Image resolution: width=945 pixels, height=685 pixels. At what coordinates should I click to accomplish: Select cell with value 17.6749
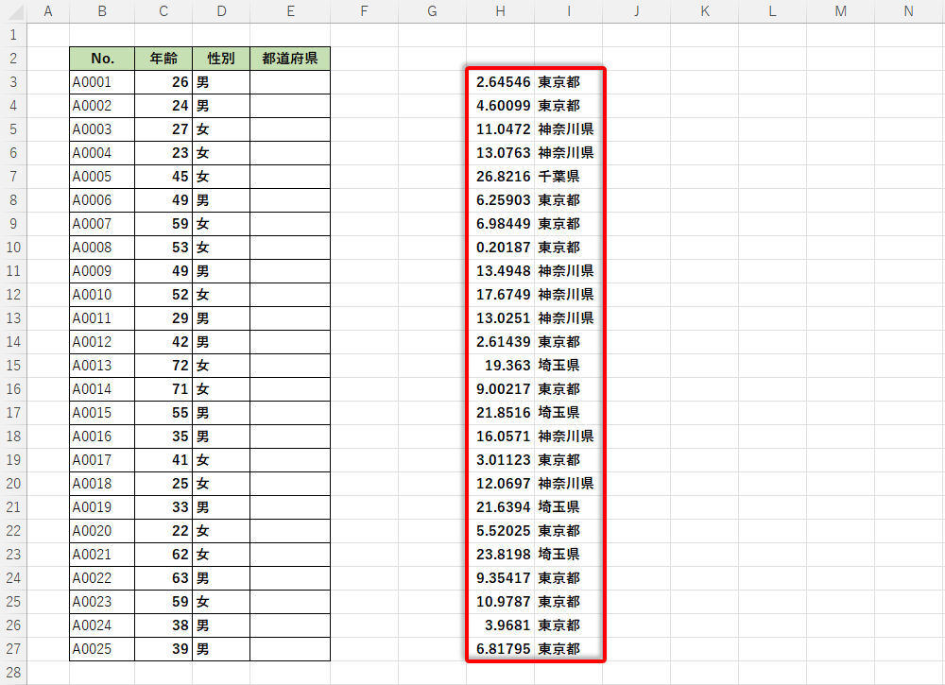pyautogui.click(x=500, y=295)
